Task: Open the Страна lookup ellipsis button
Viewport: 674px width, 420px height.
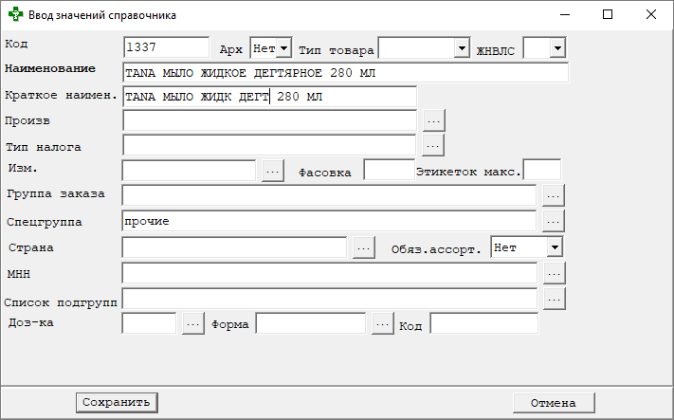Action: (364, 247)
